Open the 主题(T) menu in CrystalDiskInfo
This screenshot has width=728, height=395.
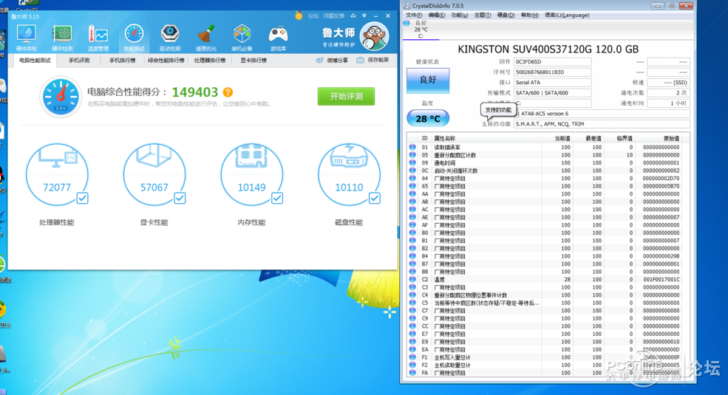coord(483,16)
